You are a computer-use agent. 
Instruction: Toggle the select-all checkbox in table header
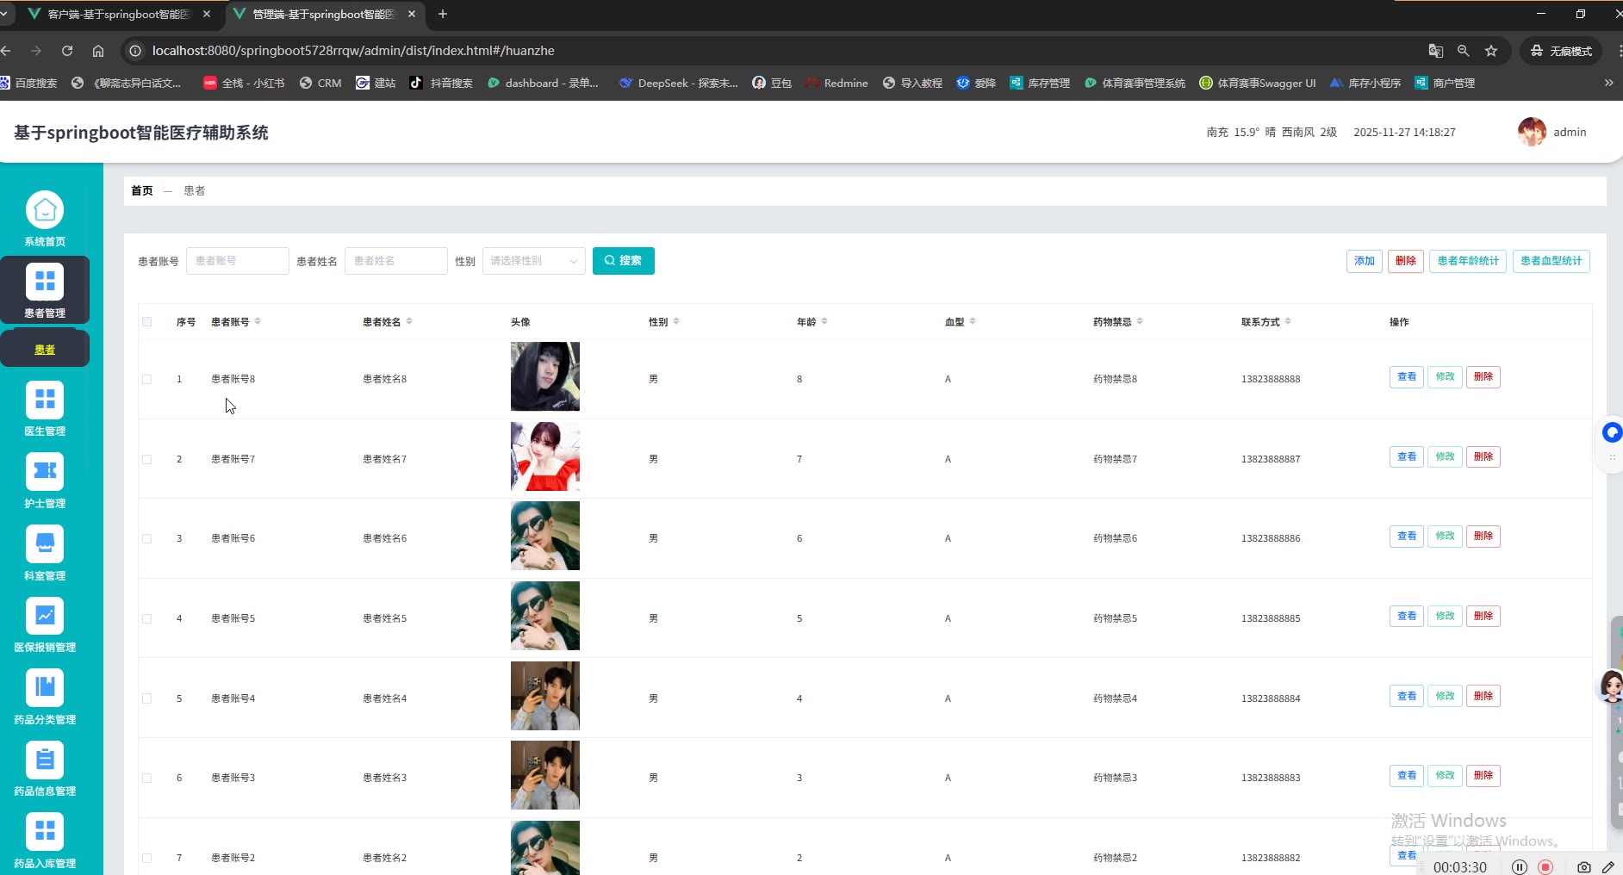pos(147,322)
